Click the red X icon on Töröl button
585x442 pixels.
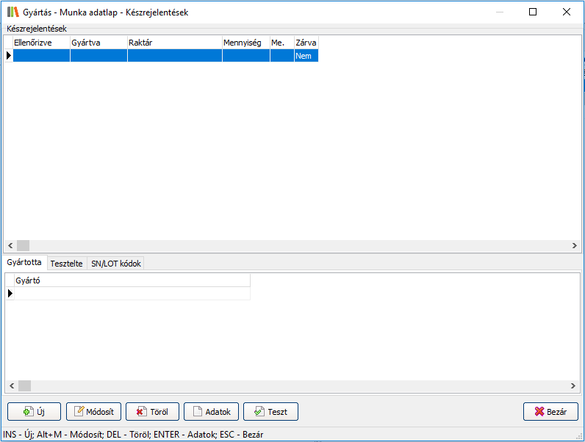tap(140, 412)
